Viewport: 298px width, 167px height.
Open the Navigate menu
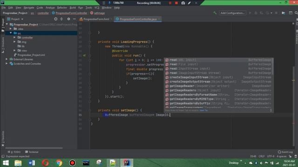click(x=29, y=8)
